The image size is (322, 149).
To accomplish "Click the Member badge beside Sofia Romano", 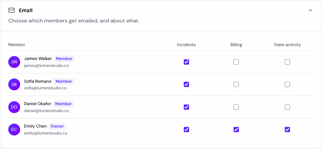I will coord(64,81).
